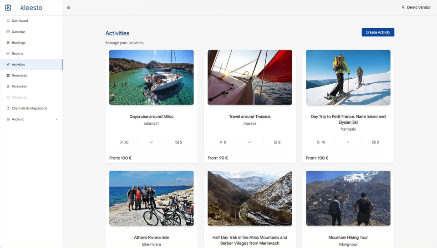Collapse the sidebar with the hamburger icon

(69, 7)
